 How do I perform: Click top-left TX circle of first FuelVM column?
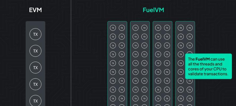click(113, 28)
